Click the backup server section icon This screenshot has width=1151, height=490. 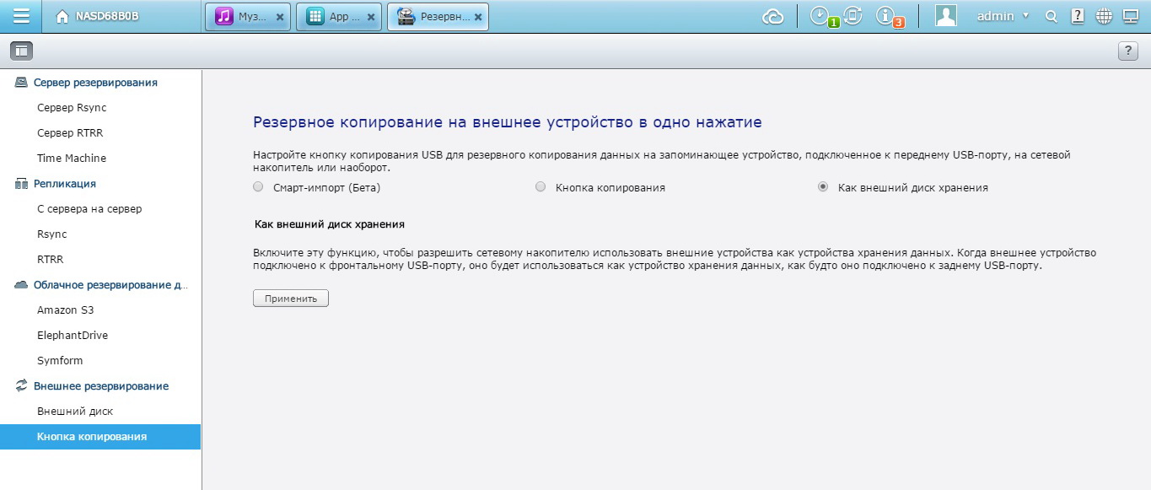(22, 83)
